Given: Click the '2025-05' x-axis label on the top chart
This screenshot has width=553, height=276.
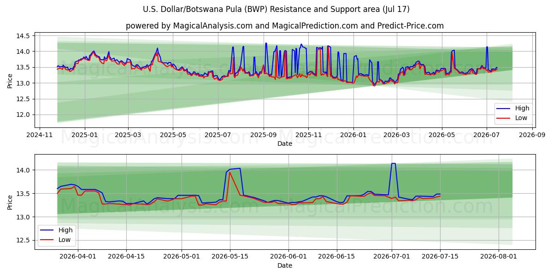Looking at the screenshot, I should pos(173,136).
